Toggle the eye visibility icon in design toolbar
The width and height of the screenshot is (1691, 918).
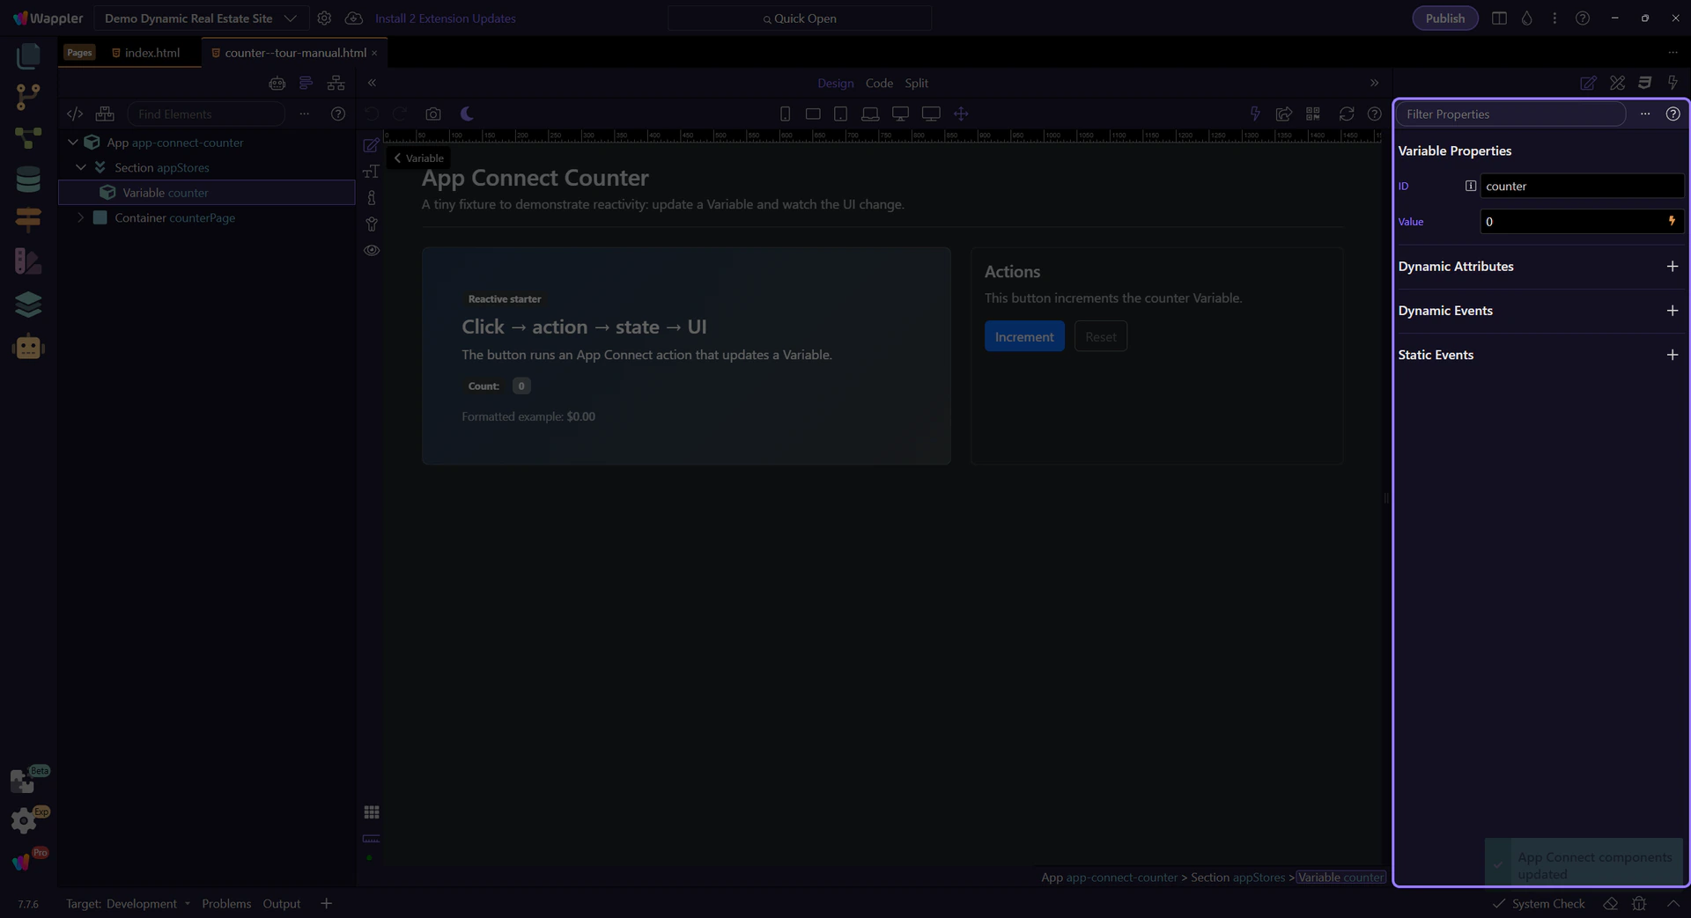click(x=372, y=251)
